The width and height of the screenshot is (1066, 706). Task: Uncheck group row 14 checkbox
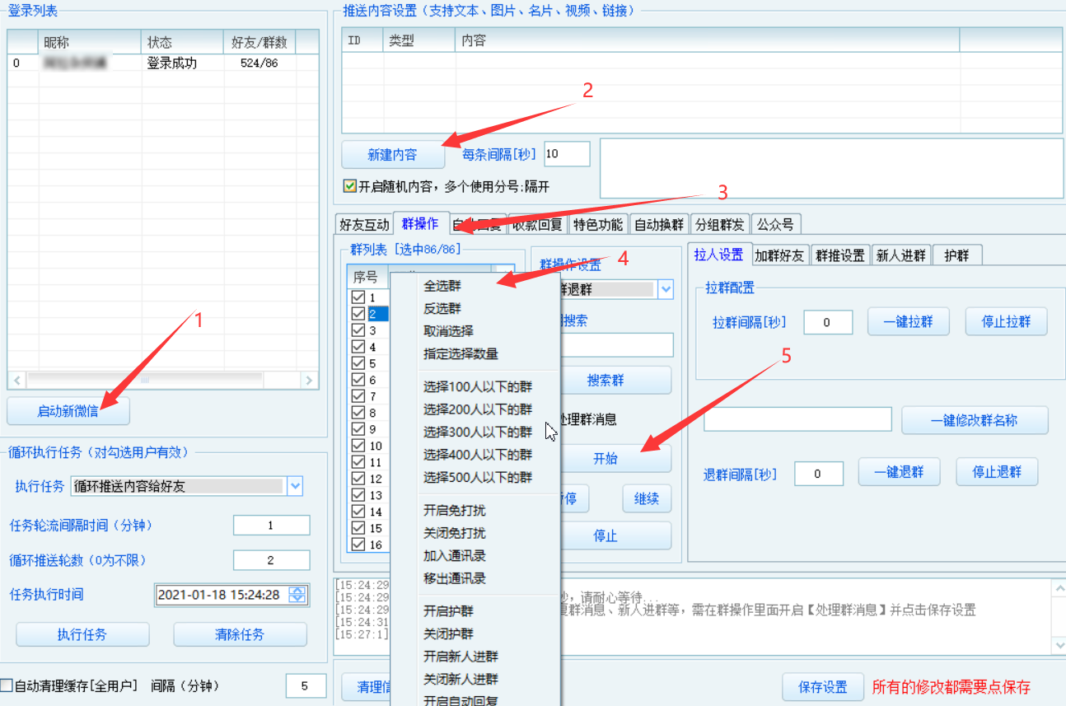click(358, 512)
